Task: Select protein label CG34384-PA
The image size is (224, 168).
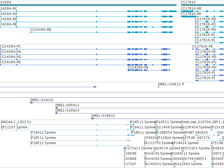Action: click(11, 52)
